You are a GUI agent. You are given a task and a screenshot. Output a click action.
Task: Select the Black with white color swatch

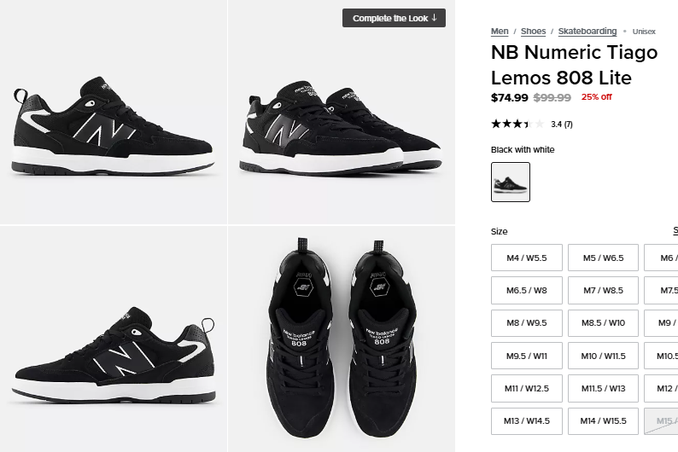(x=511, y=182)
